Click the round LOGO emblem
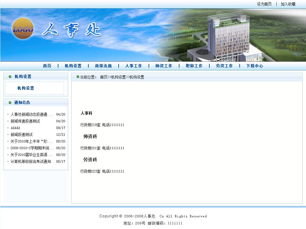The height and width of the screenshot is (229, 306). click(23, 28)
